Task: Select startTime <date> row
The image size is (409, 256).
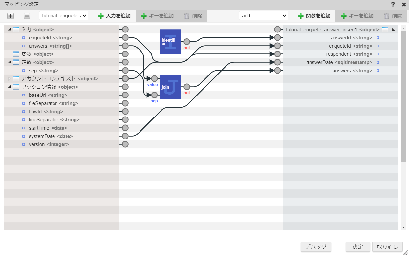Action: tap(62, 128)
